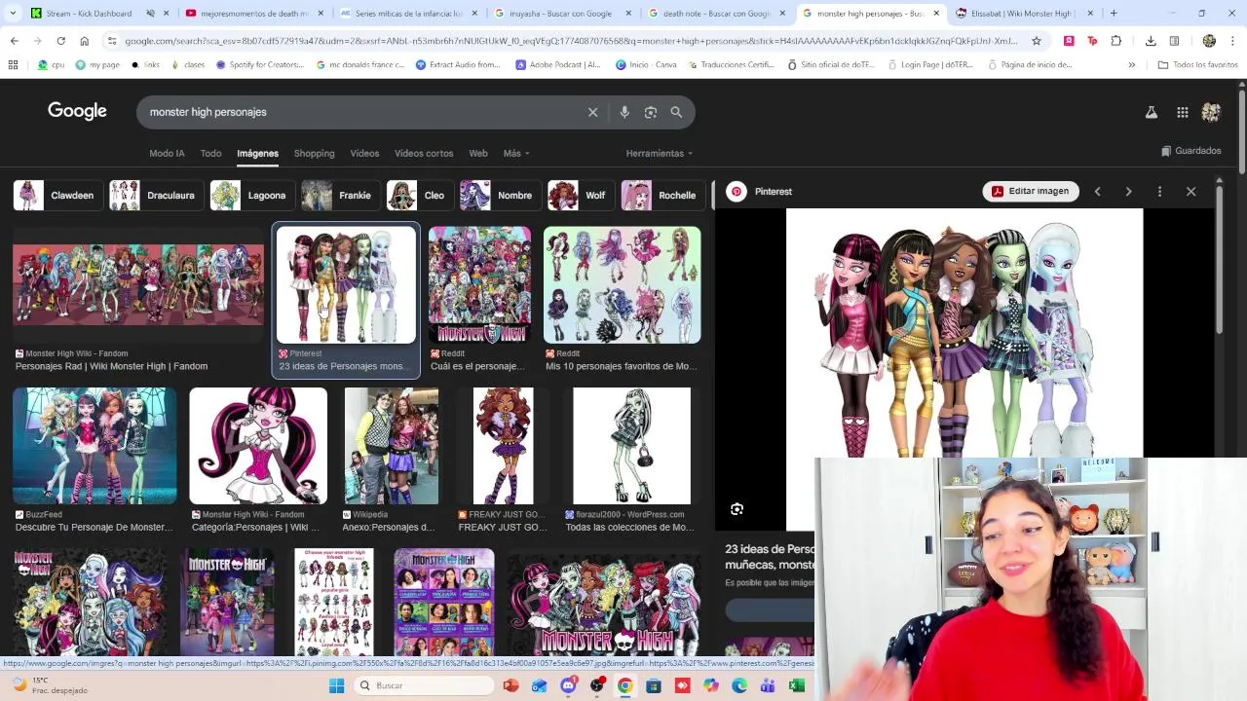
Task: Switch to the Modo IA tab
Action: tap(167, 154)
